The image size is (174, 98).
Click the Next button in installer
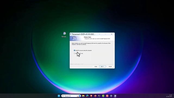[x=102, y=66]
